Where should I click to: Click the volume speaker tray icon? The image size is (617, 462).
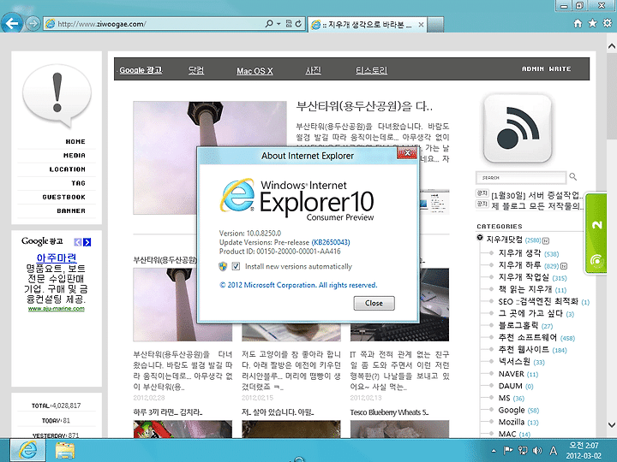point(536,451)
